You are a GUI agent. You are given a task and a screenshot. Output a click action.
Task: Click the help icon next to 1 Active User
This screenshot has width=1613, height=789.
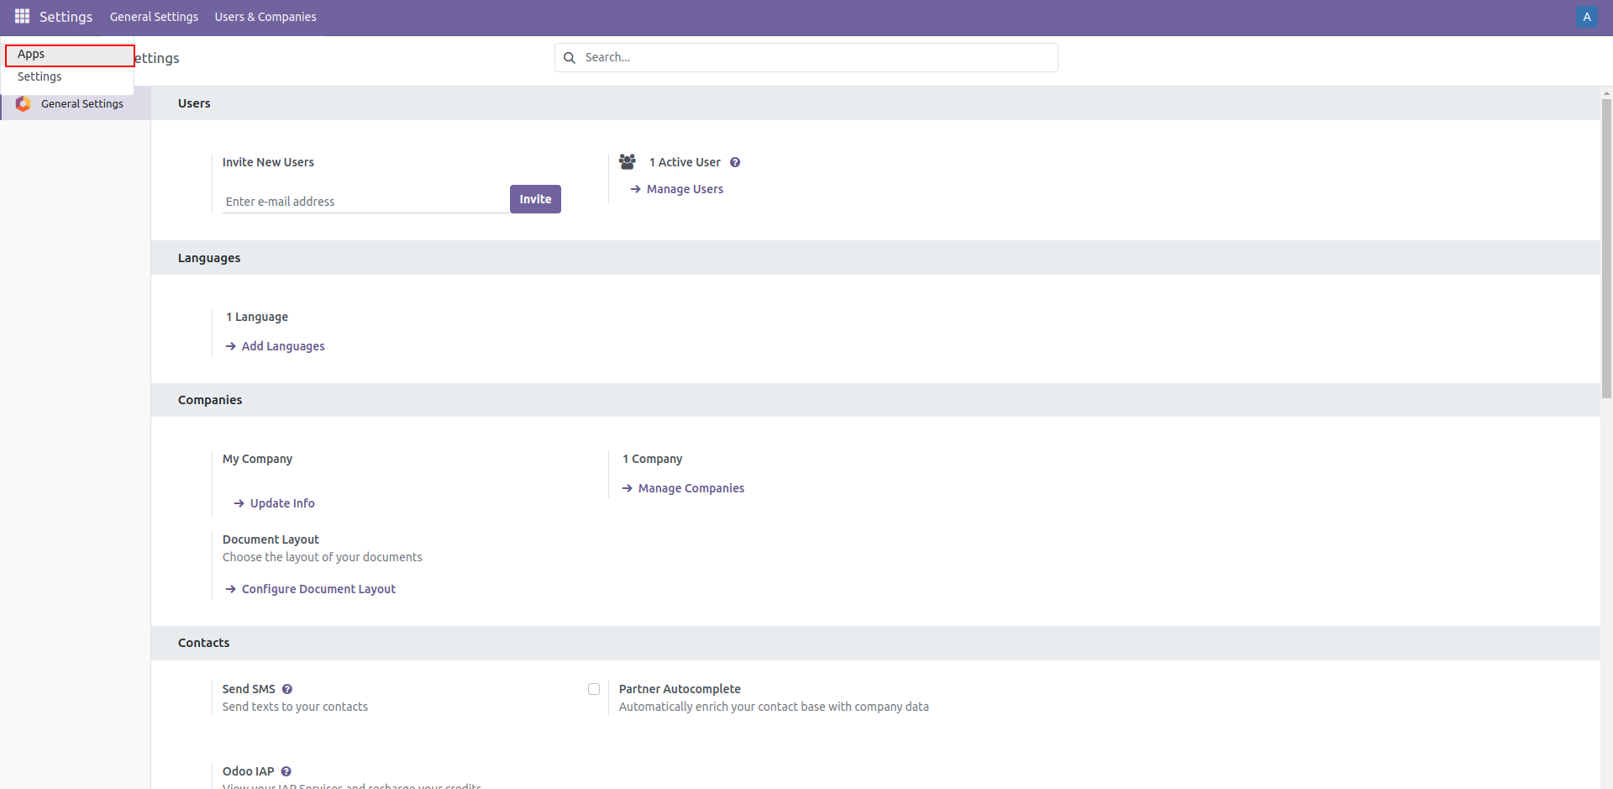735,161
